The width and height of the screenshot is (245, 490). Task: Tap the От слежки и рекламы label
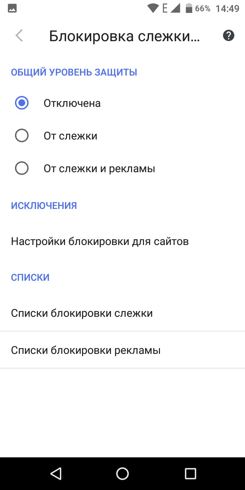pyautogui.click(x=99, y=168)
